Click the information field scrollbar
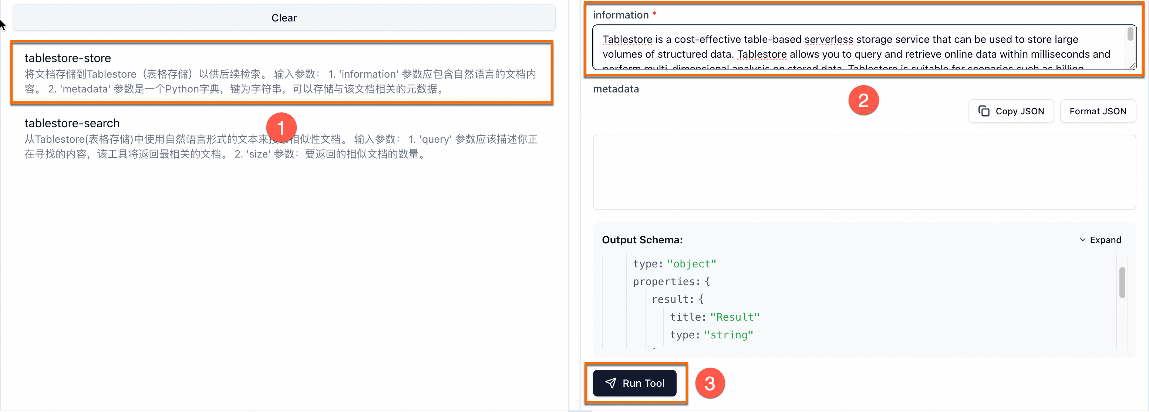Image resolution: width=1149 pixels, height=412 pixels. (1130, 35)
